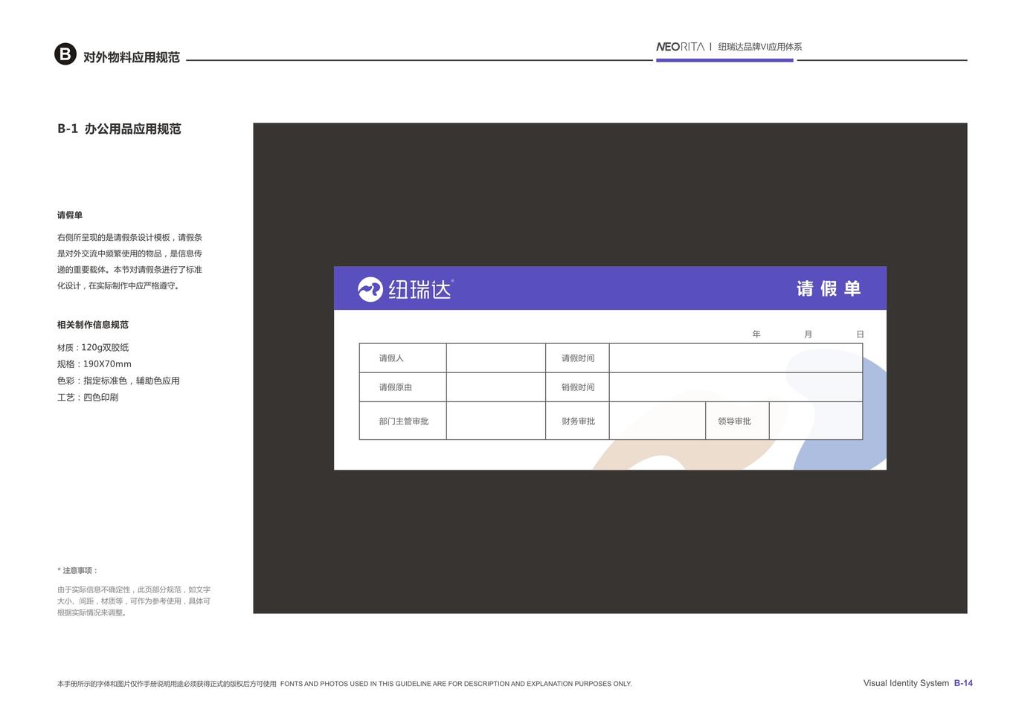Click the 日 date label
This screenshot has width=1016, height=718.
coord(860,334)
